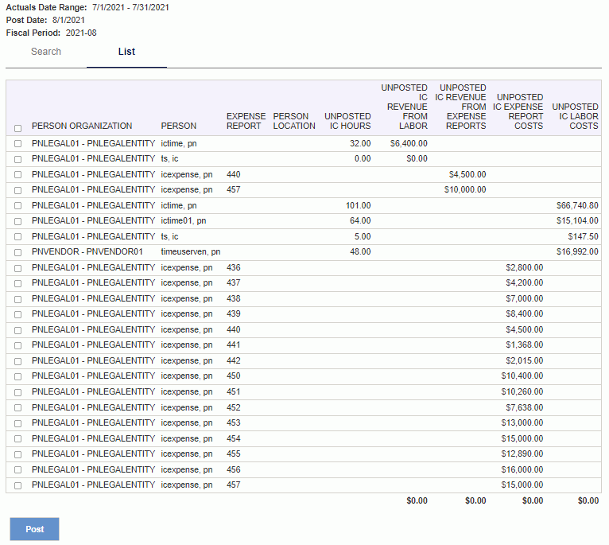
Task: Check the row with $2,800.00 expense cost
Action: tap(17, 268)
